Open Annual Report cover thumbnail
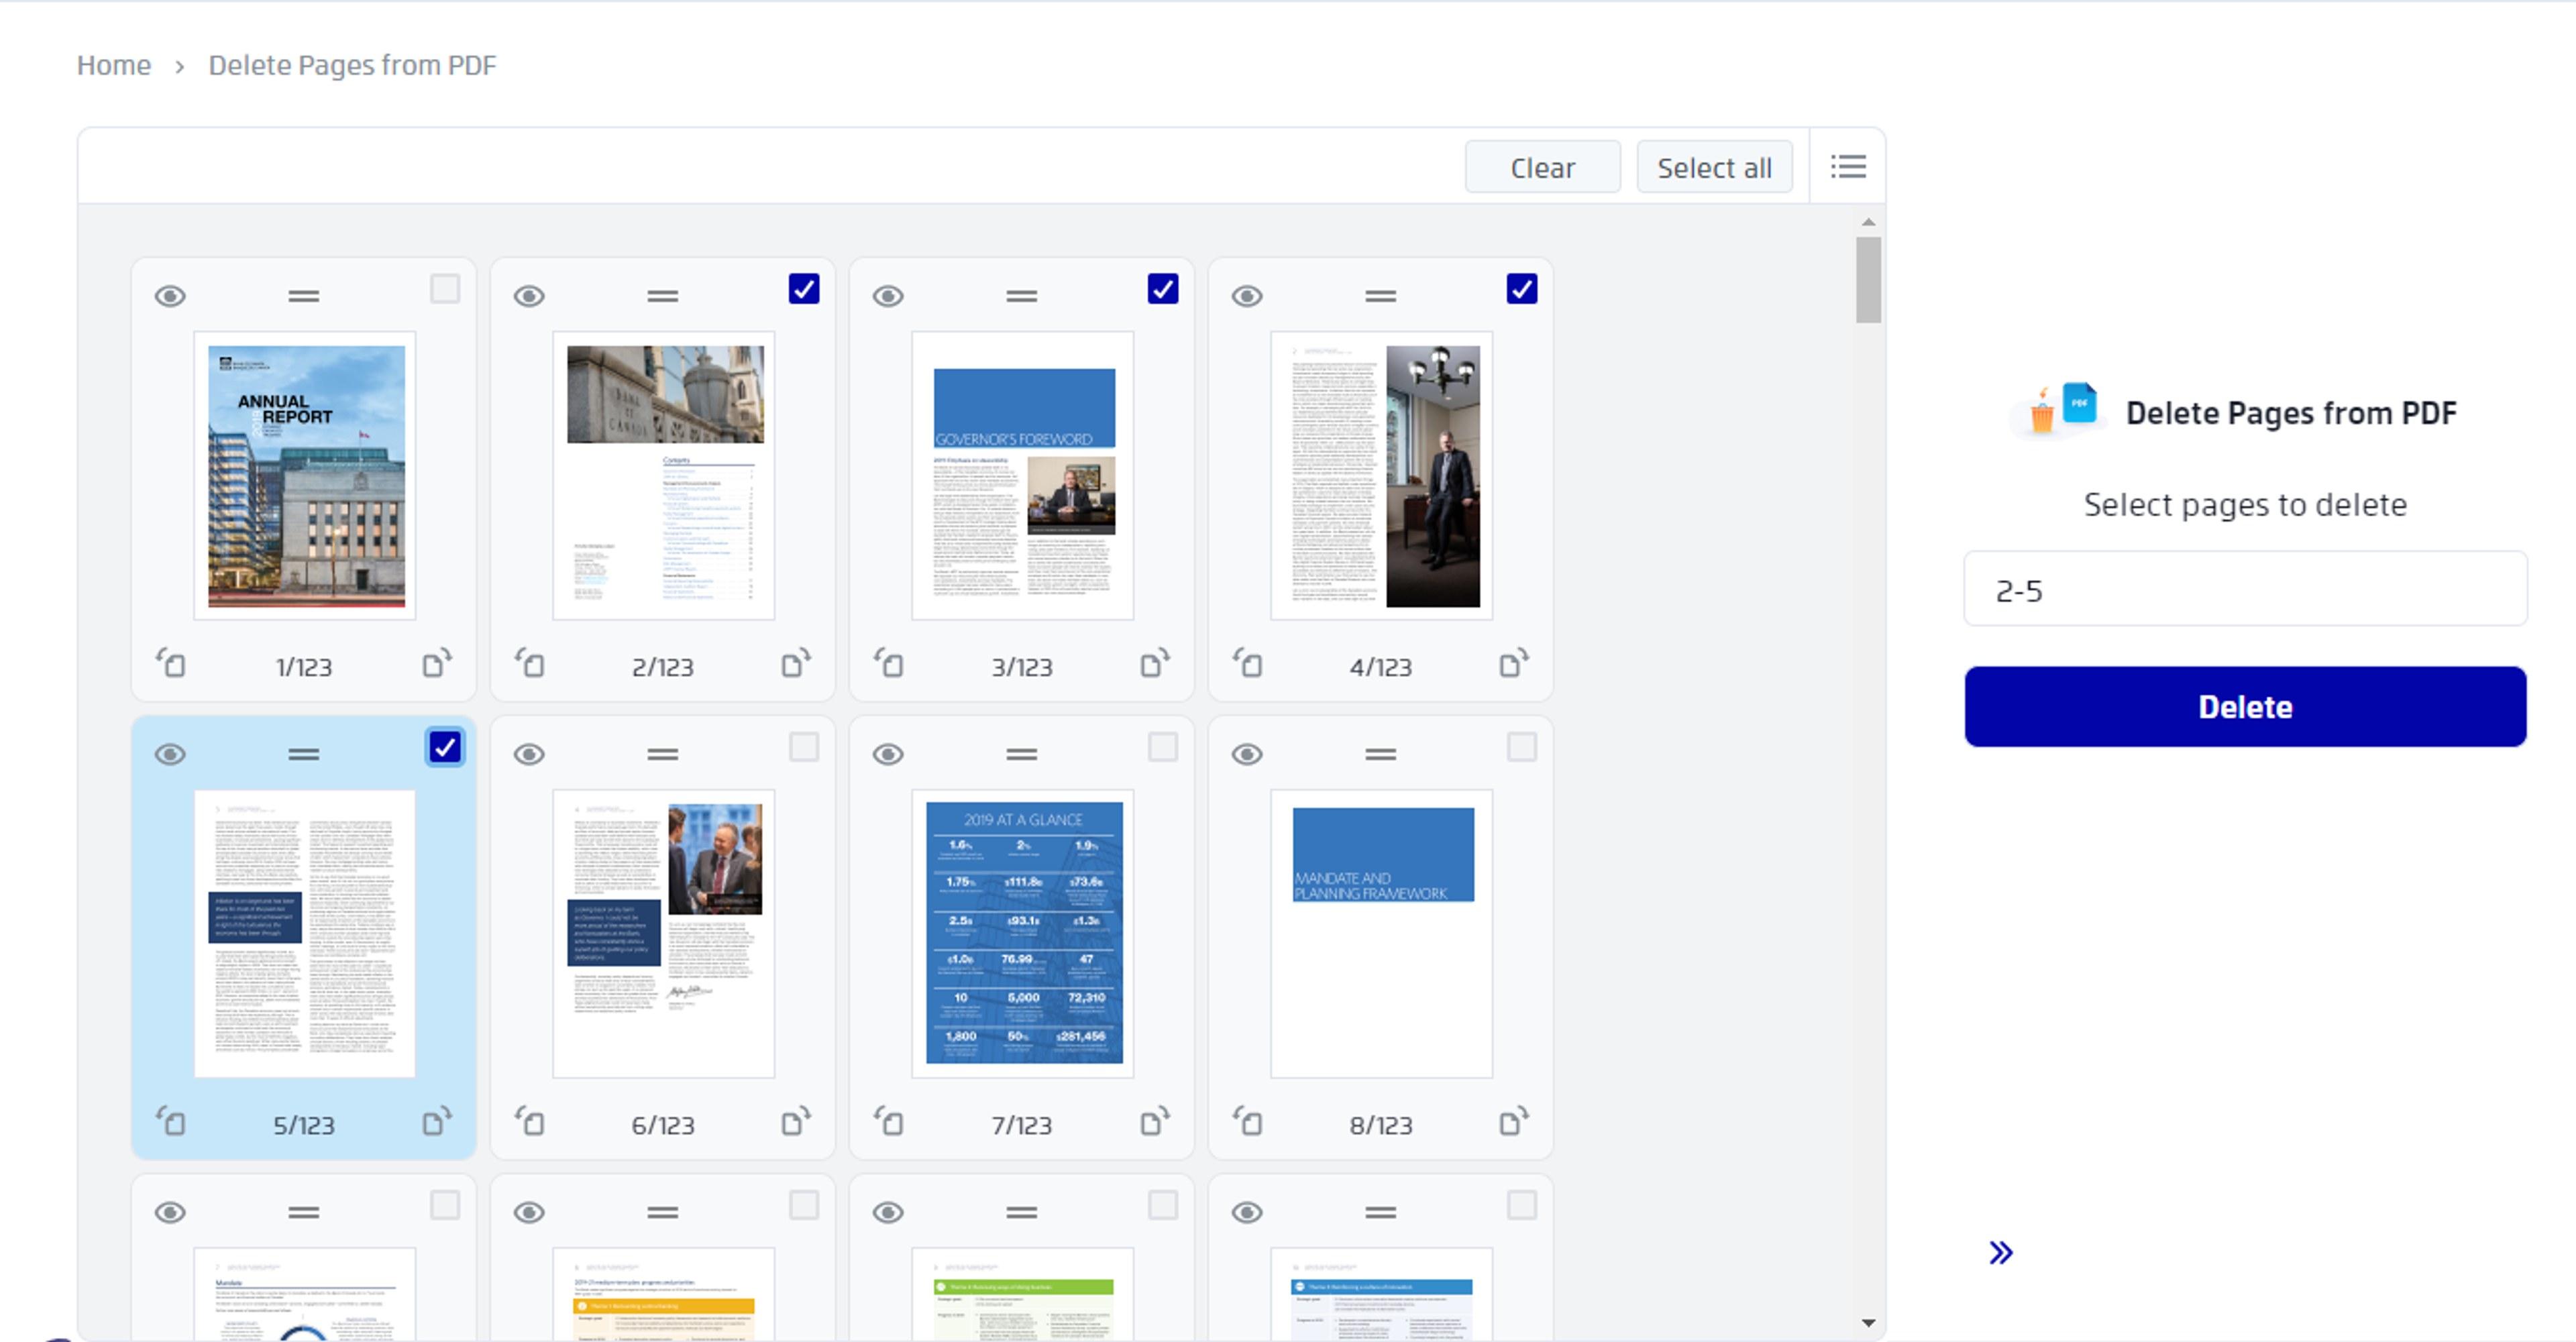This screenshot has width=2576, height=1342. (305, 476)
